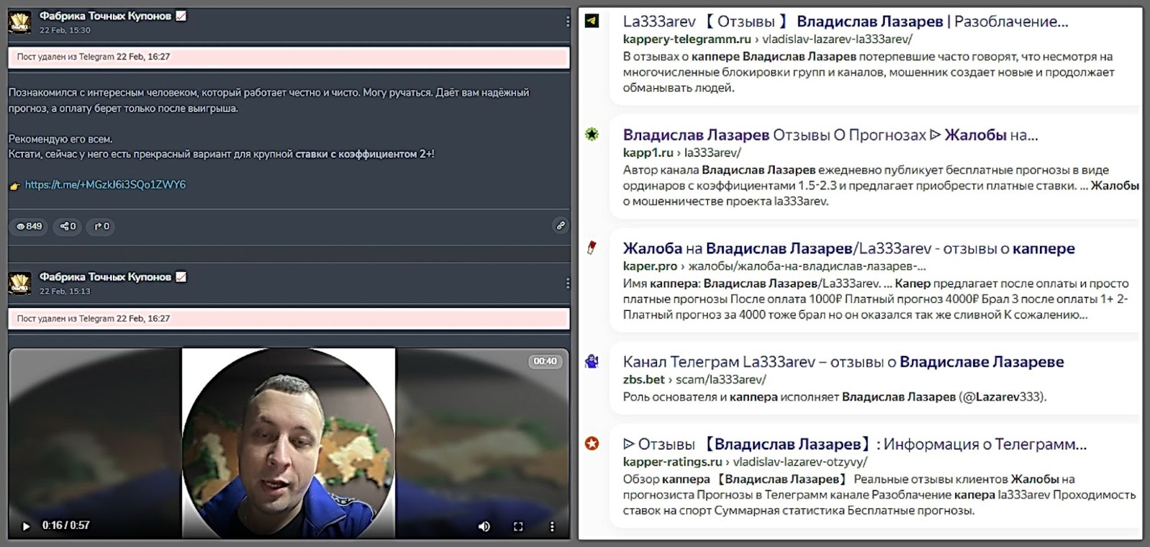The height and width of the screenshot is (547, 1150).
Task: Copy post link using the chain icon
Action: point(561,225)
